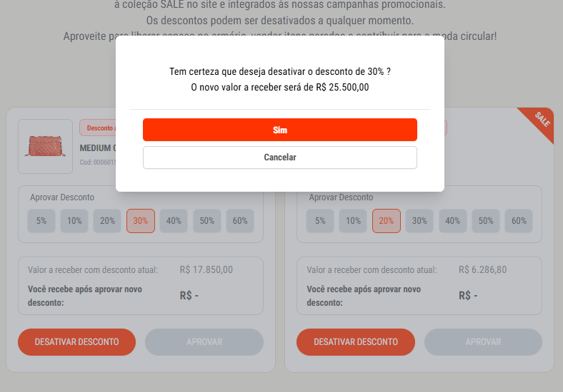
Task: Choose 60% discount on right card
Action: click(519, 221)
